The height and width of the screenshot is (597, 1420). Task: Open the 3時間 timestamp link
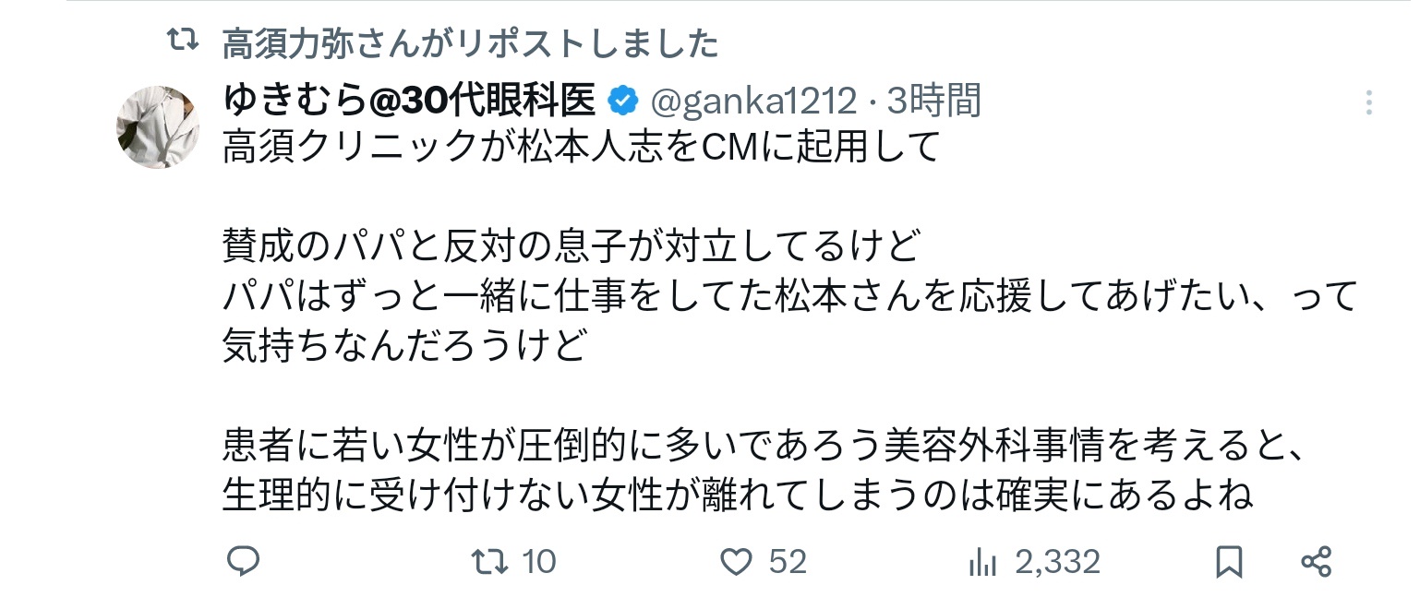click(x=933, y=101)
